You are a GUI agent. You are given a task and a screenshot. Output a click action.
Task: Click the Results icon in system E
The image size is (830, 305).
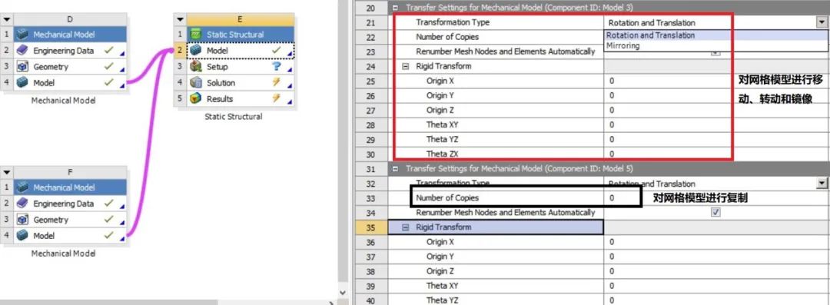pos(196,98)
